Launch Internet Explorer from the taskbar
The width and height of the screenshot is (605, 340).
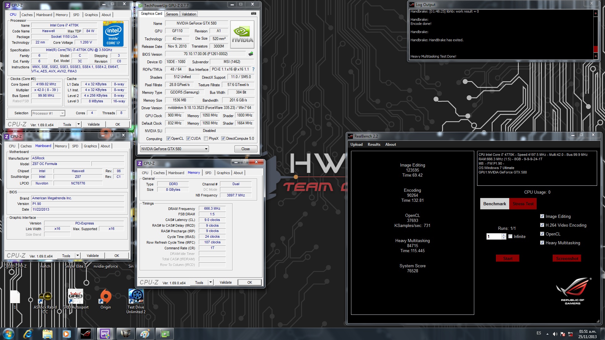(x=28, y=334)
